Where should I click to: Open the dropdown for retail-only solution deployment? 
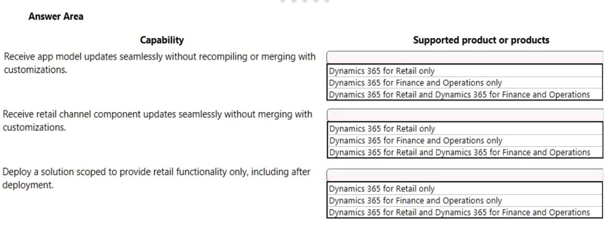(464, 175)
